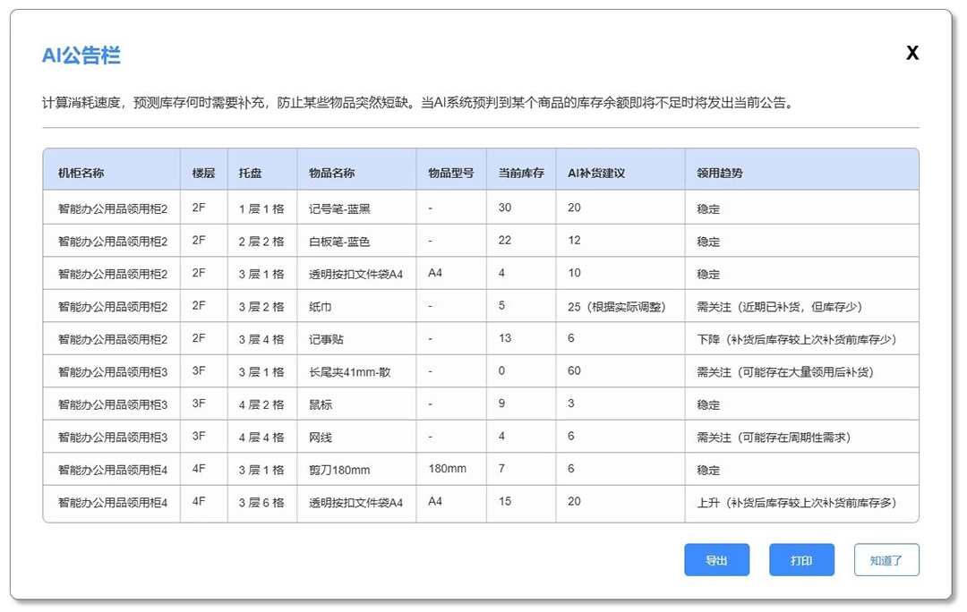Click the 楼层 column header
Image resolution: width=967 pixels, height=612 pixels.
pos(203,173)
